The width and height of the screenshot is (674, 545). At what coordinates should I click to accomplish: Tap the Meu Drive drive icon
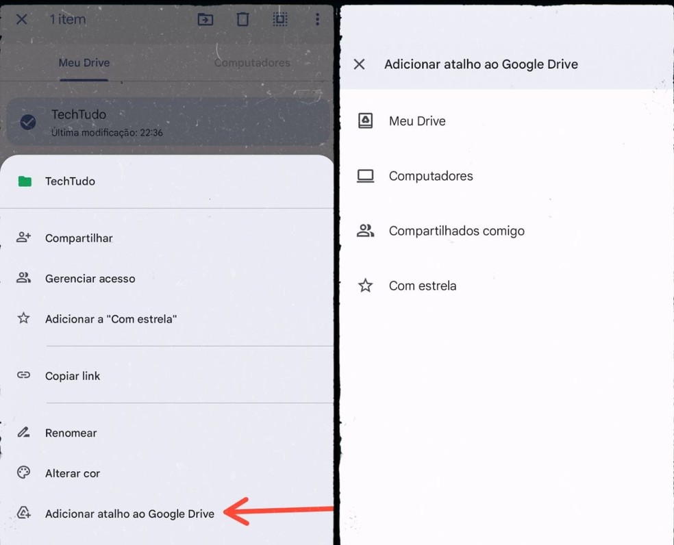[365, 121]
